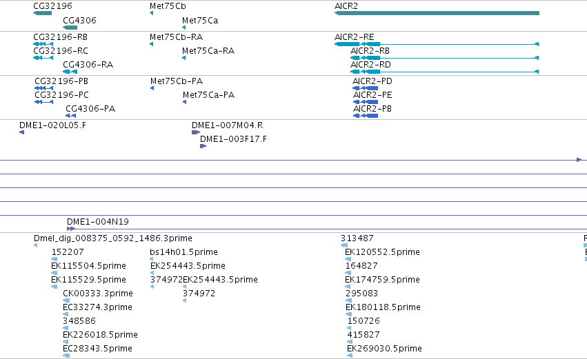Click the AlCR2-PB protein label
This screenshot has height=359, width=587.
point(372,109)
